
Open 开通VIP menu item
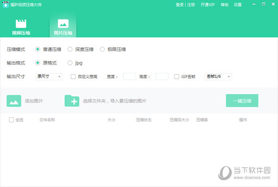tap(208, 5)
